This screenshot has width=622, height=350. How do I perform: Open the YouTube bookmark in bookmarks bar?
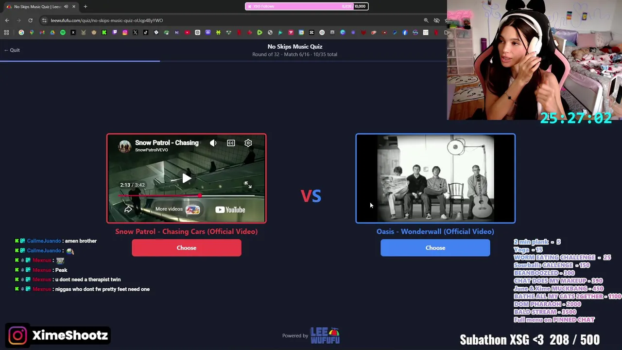187,33
